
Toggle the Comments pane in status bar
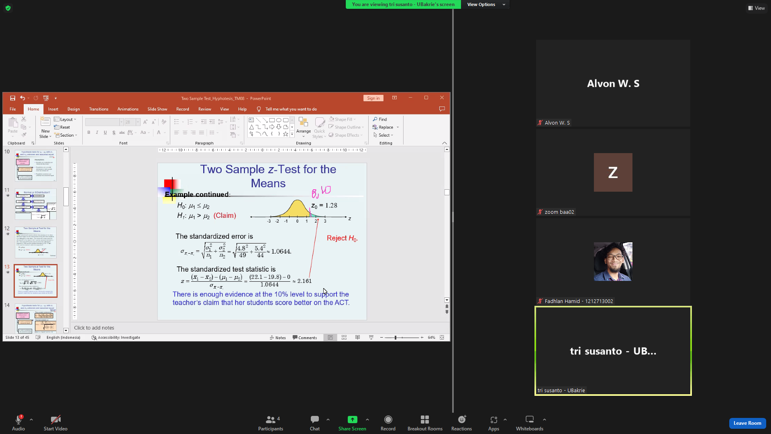[x=305, y=338]
